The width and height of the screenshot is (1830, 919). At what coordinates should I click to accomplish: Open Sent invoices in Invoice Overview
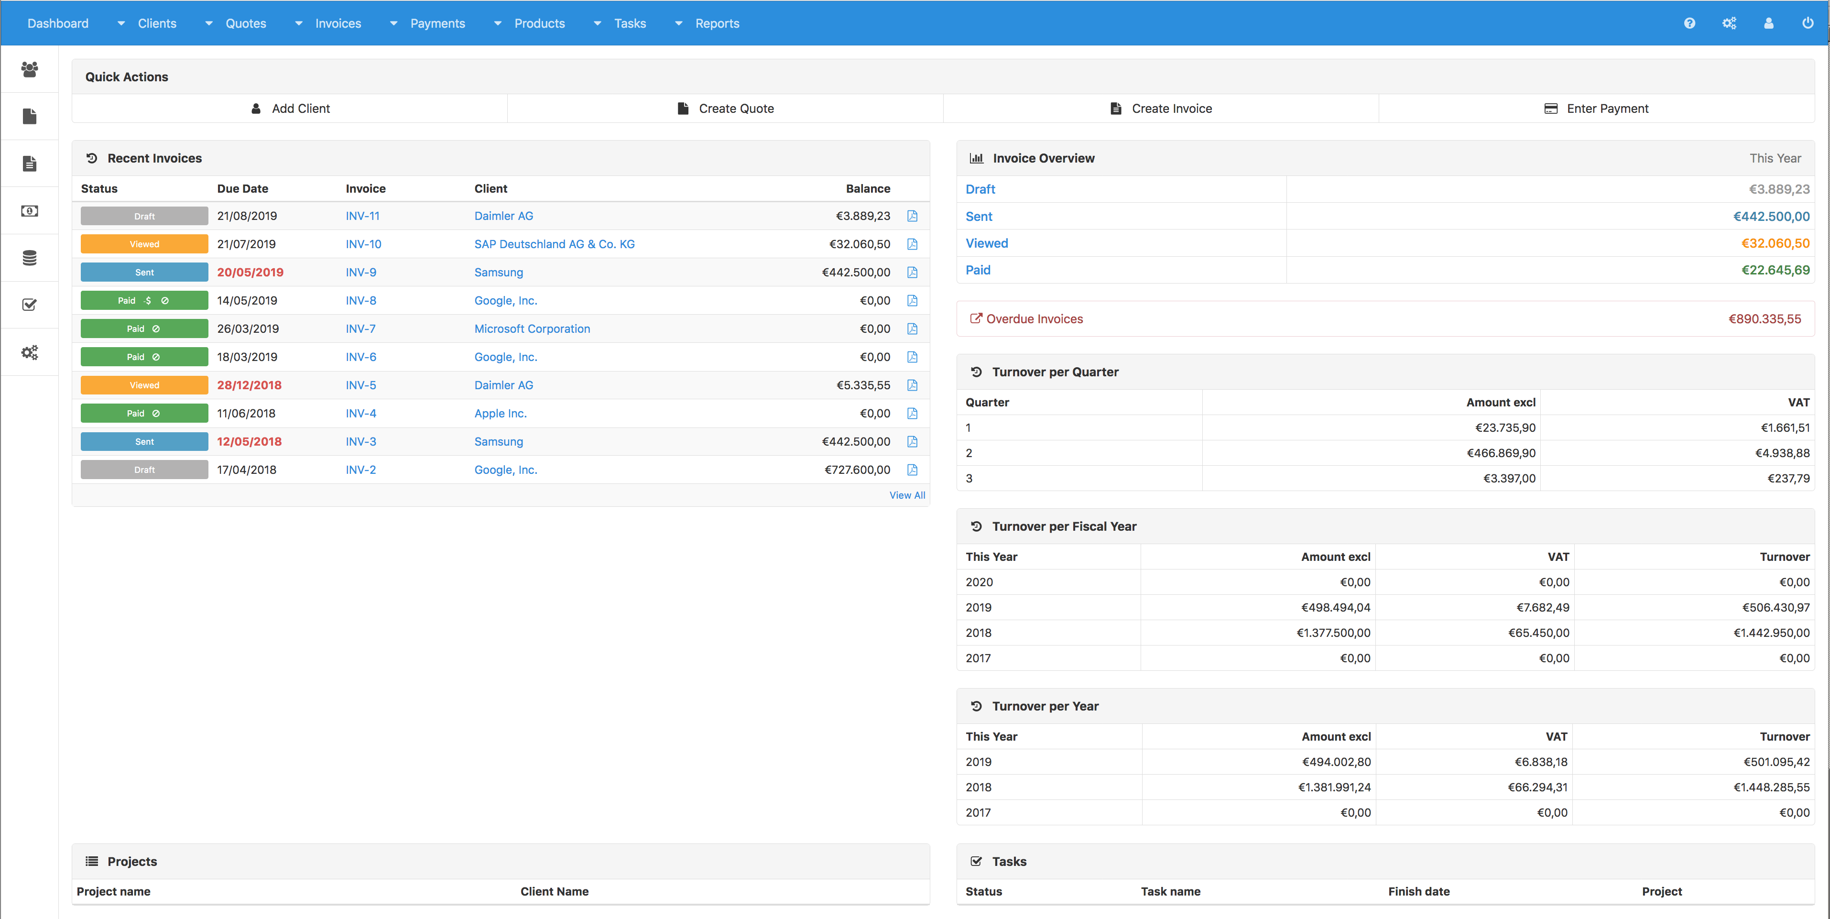[979, 217]
